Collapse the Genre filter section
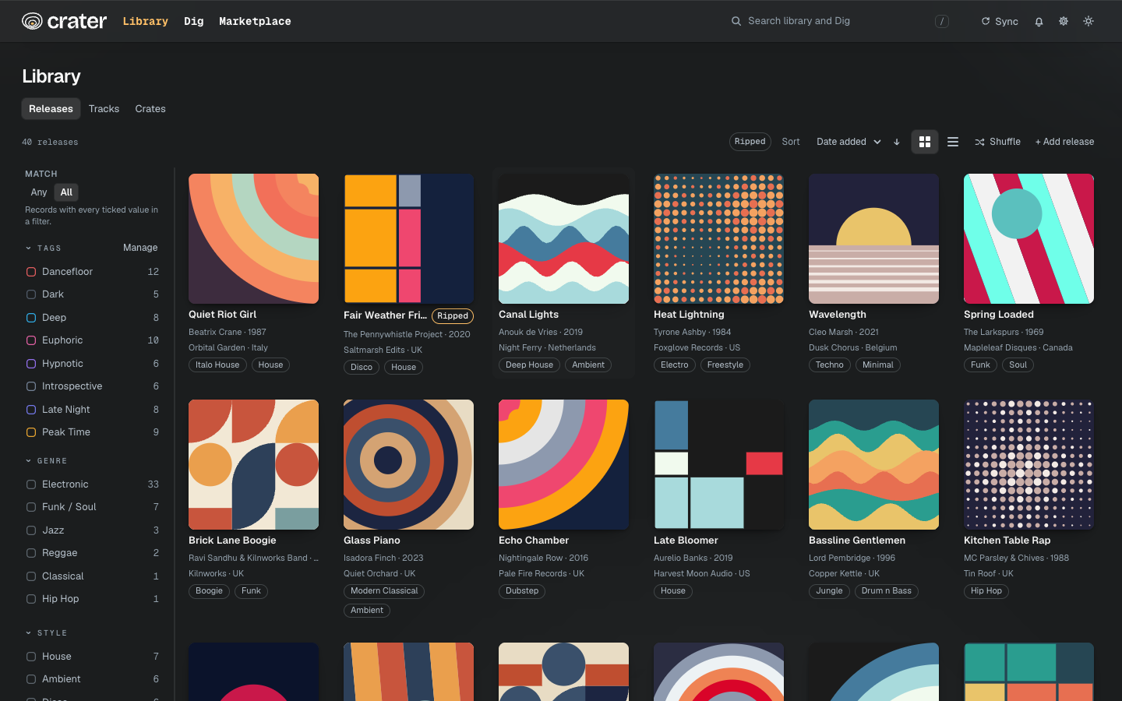This screenshot has width=1122, height=701. coord(46,461)
